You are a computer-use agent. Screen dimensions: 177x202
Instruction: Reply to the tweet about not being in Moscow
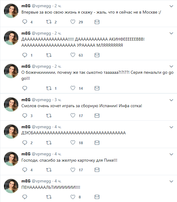pos(25,22)
